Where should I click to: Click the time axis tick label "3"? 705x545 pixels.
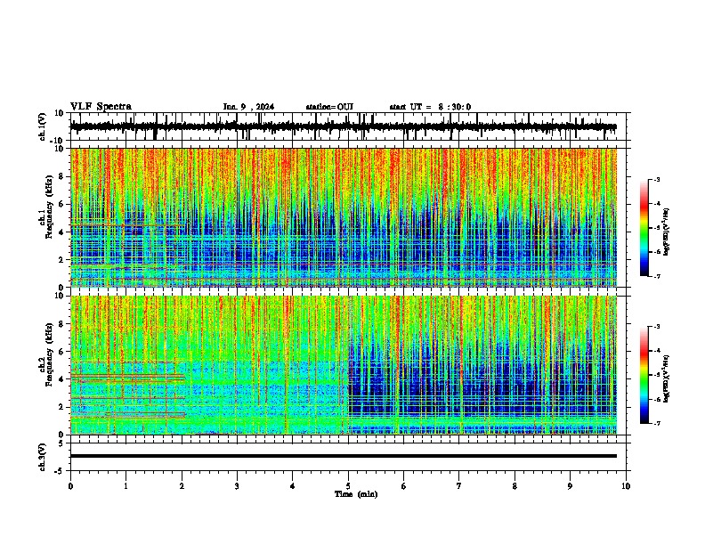237,486
